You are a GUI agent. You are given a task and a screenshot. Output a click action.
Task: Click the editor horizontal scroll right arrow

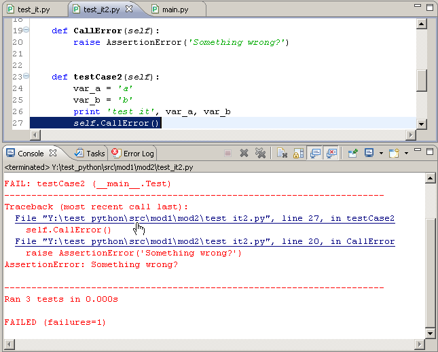pyautogui.click(x=411, y=135)
